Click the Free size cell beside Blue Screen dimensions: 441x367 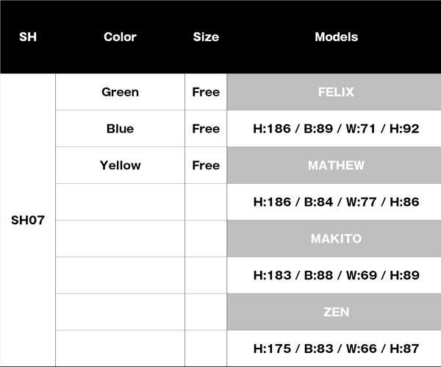(x=206, y=129)
